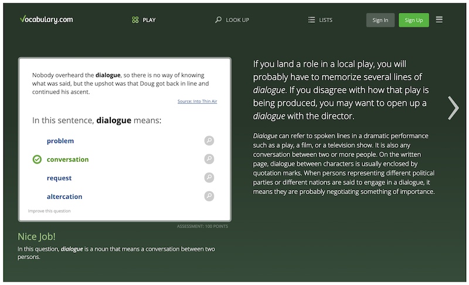Click the magnifier icon beside "request"
Screen dimensions: 469x285
(x=209, y=178)
